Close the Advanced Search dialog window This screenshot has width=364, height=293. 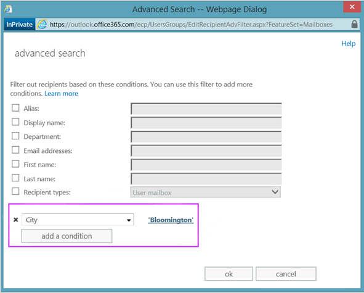(x=352, y=7)
